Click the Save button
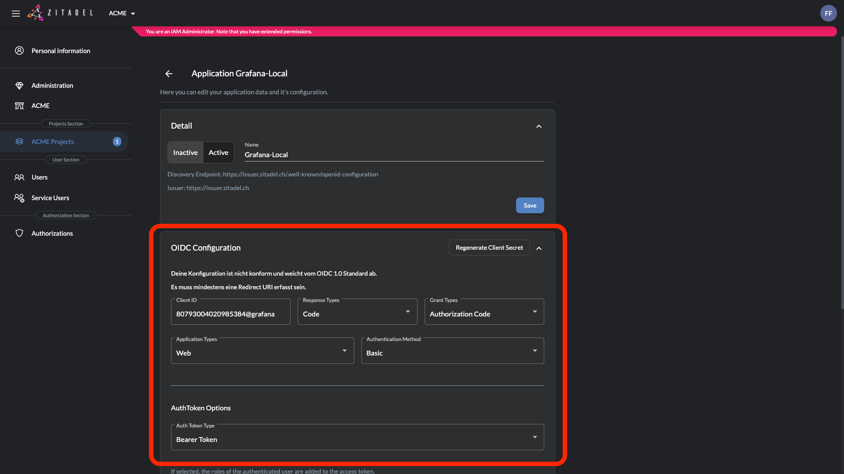 pos(530,205)
